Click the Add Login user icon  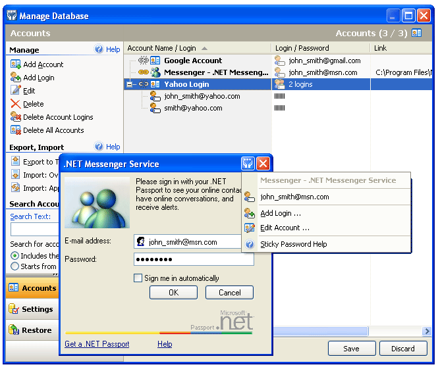tap(15, 78)
